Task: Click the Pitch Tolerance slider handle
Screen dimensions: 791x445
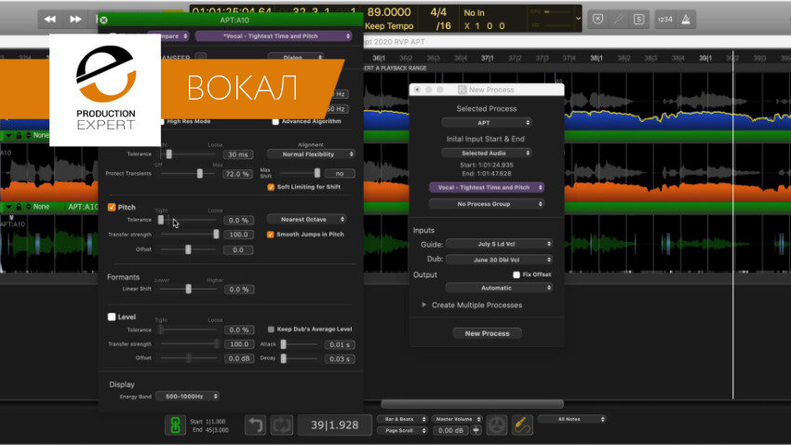Action: [x=161, y=220]
